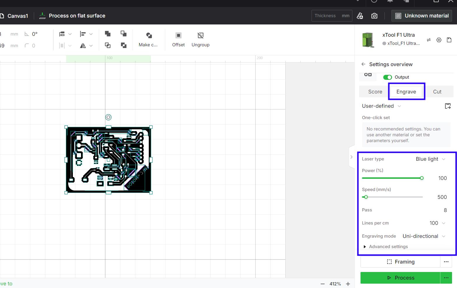Open Process on flat surface mode selector

[x=72, y=16]
